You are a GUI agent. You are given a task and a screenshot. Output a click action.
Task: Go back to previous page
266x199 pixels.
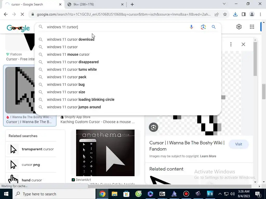tap(6, 15)
